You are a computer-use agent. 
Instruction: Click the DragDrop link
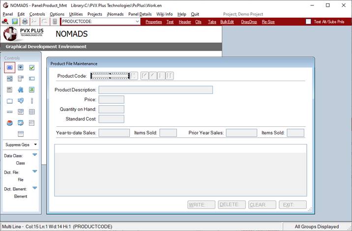click(249, 22)
